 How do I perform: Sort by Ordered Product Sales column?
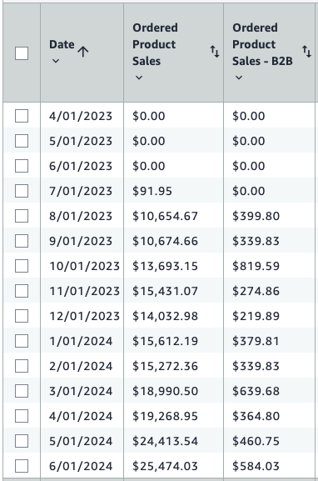(215, 52)
